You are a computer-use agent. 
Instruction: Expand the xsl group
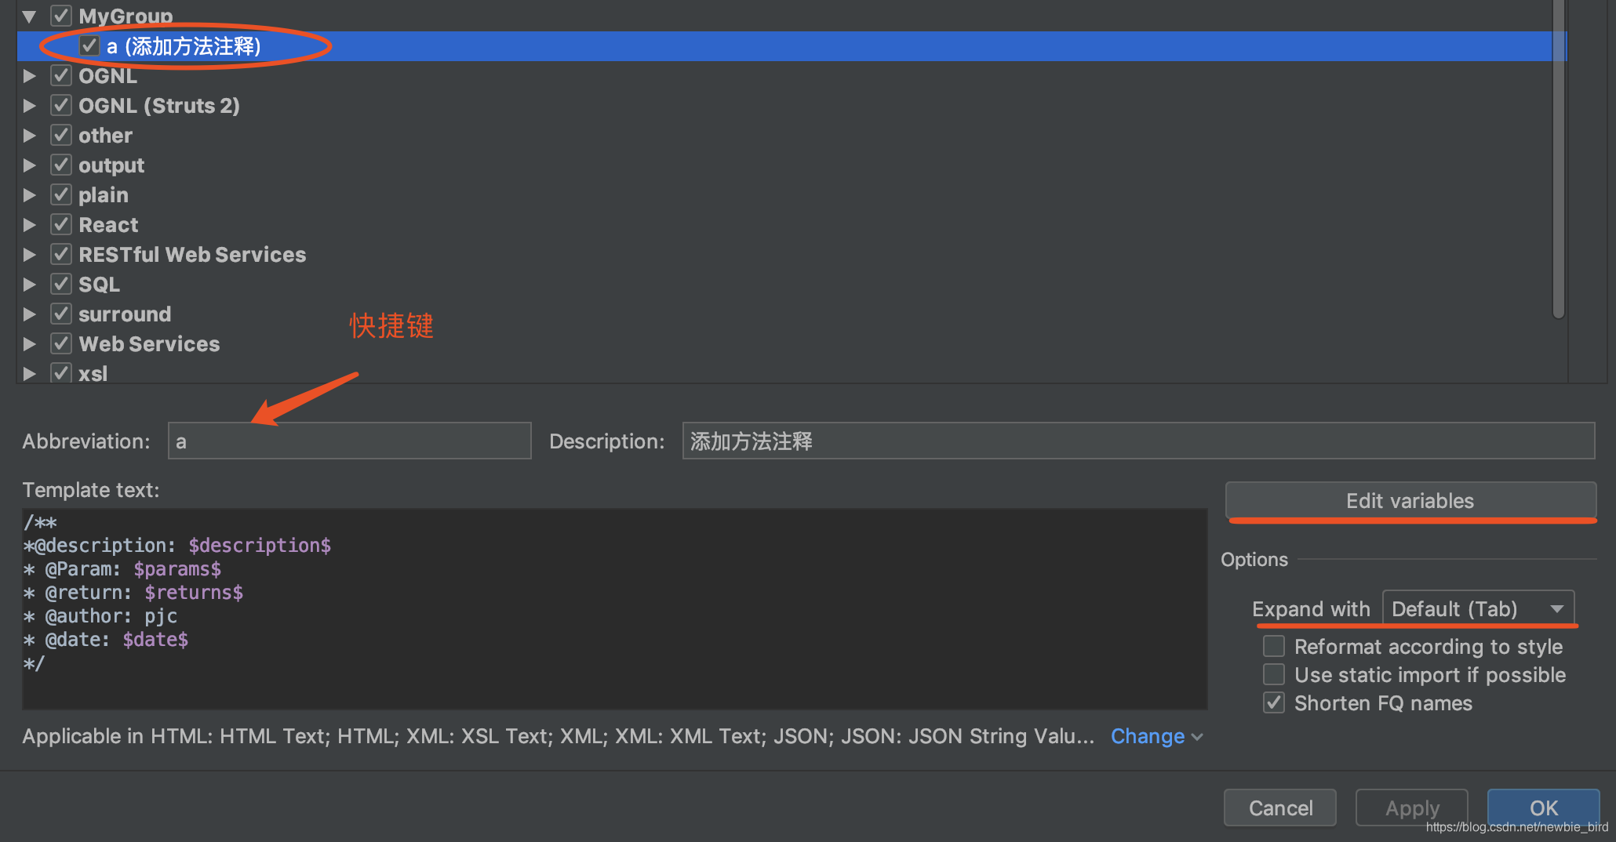(30, 374)
